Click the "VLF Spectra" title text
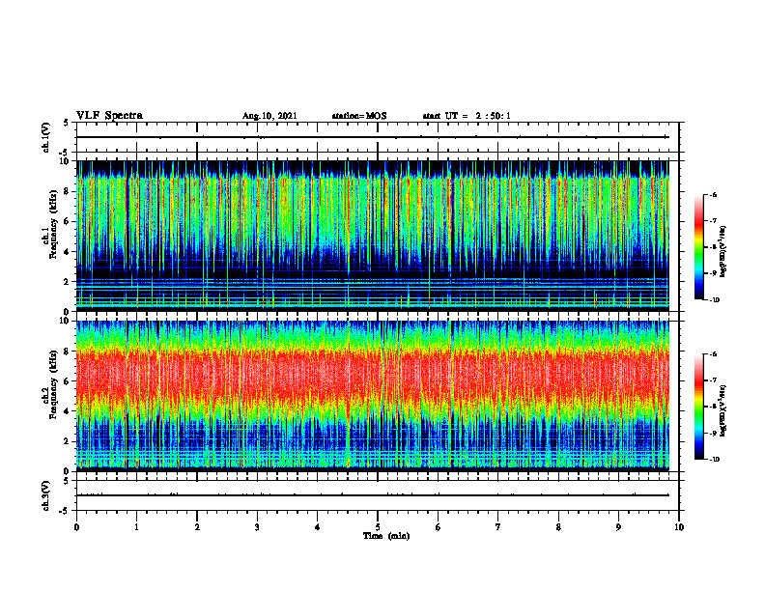This screenshot has height=591, width=765. 109,116
